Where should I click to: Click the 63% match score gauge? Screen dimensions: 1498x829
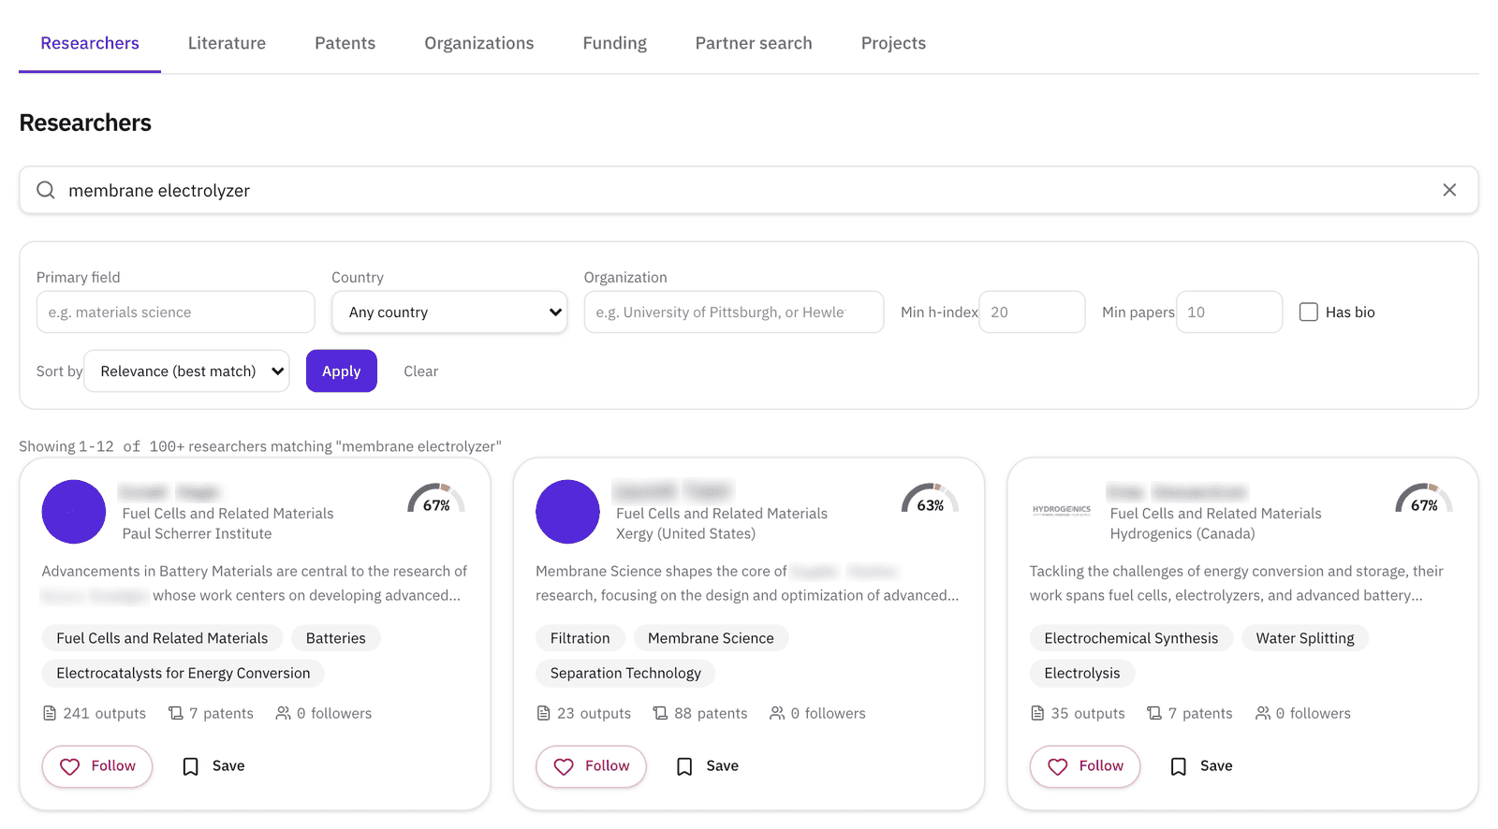tap(930, 499)
